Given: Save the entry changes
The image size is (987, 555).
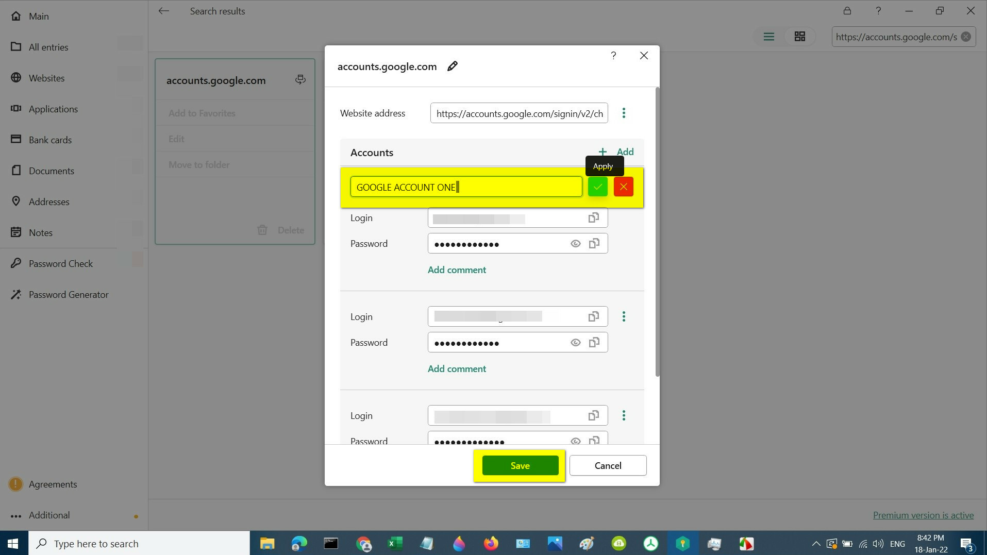Looking at the screenshot, I should (x=520, y=465).
